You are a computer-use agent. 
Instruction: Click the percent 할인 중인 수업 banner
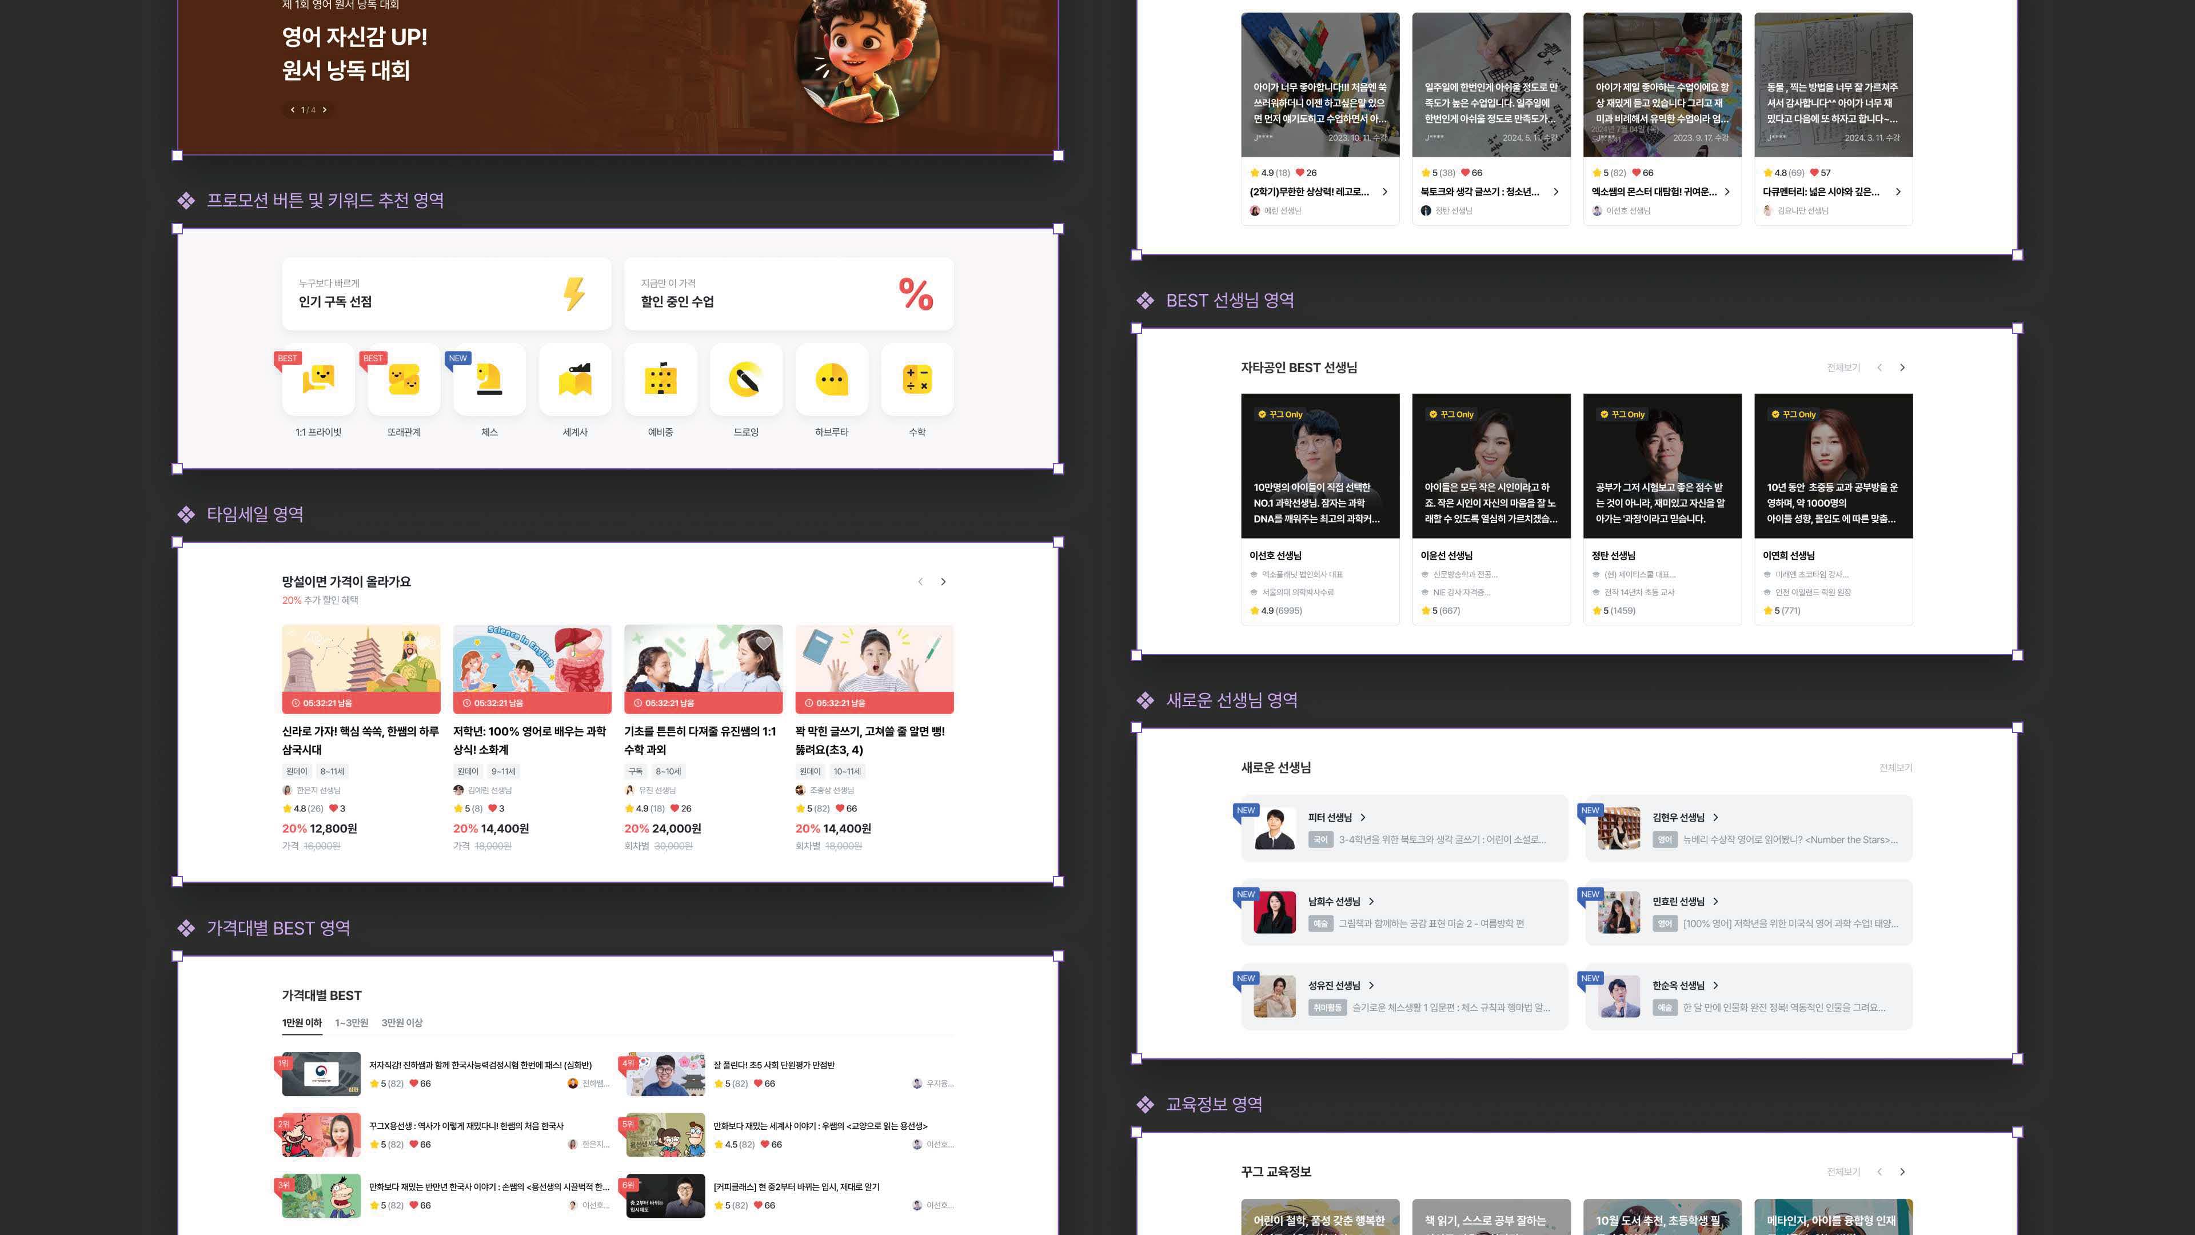point(789,294)
